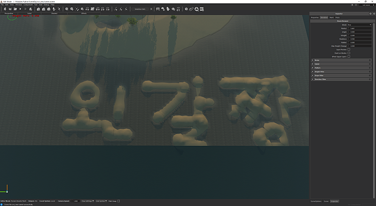This screenshot has width=376, height=206.
Task: Toggle the Pattern enable dot
Action: [x=370, y=68]
